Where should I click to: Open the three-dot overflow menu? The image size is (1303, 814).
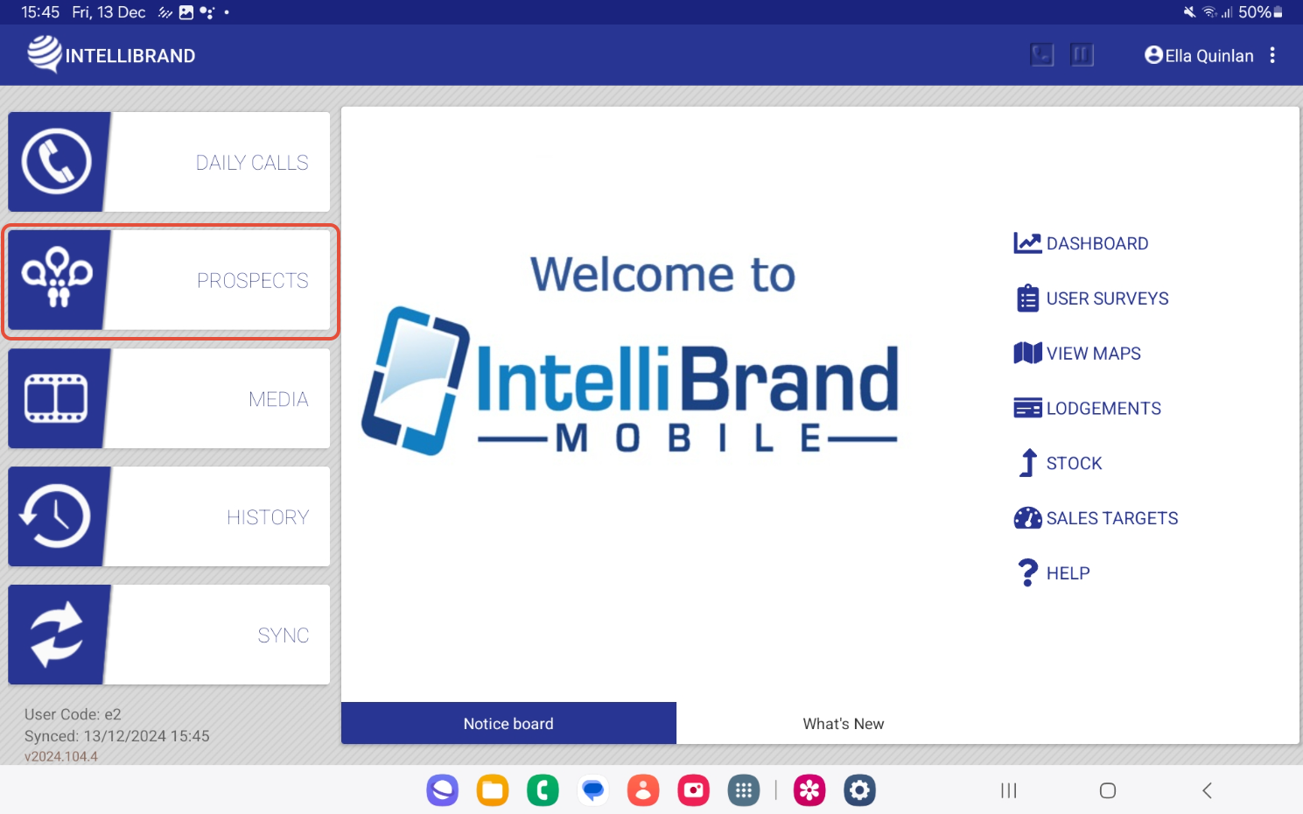click(x=1272, y=55)
